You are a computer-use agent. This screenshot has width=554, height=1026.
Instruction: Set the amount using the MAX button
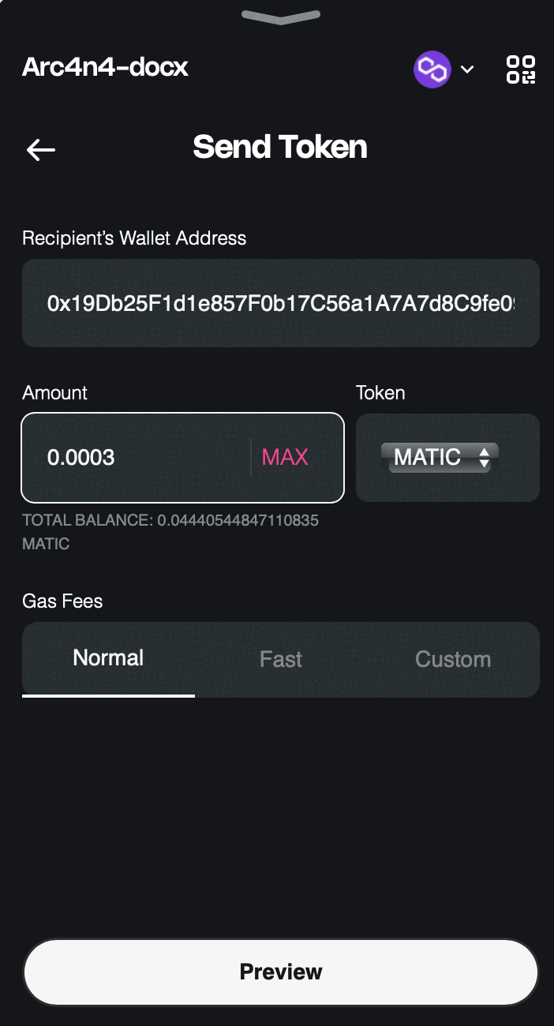coord(285,457)
